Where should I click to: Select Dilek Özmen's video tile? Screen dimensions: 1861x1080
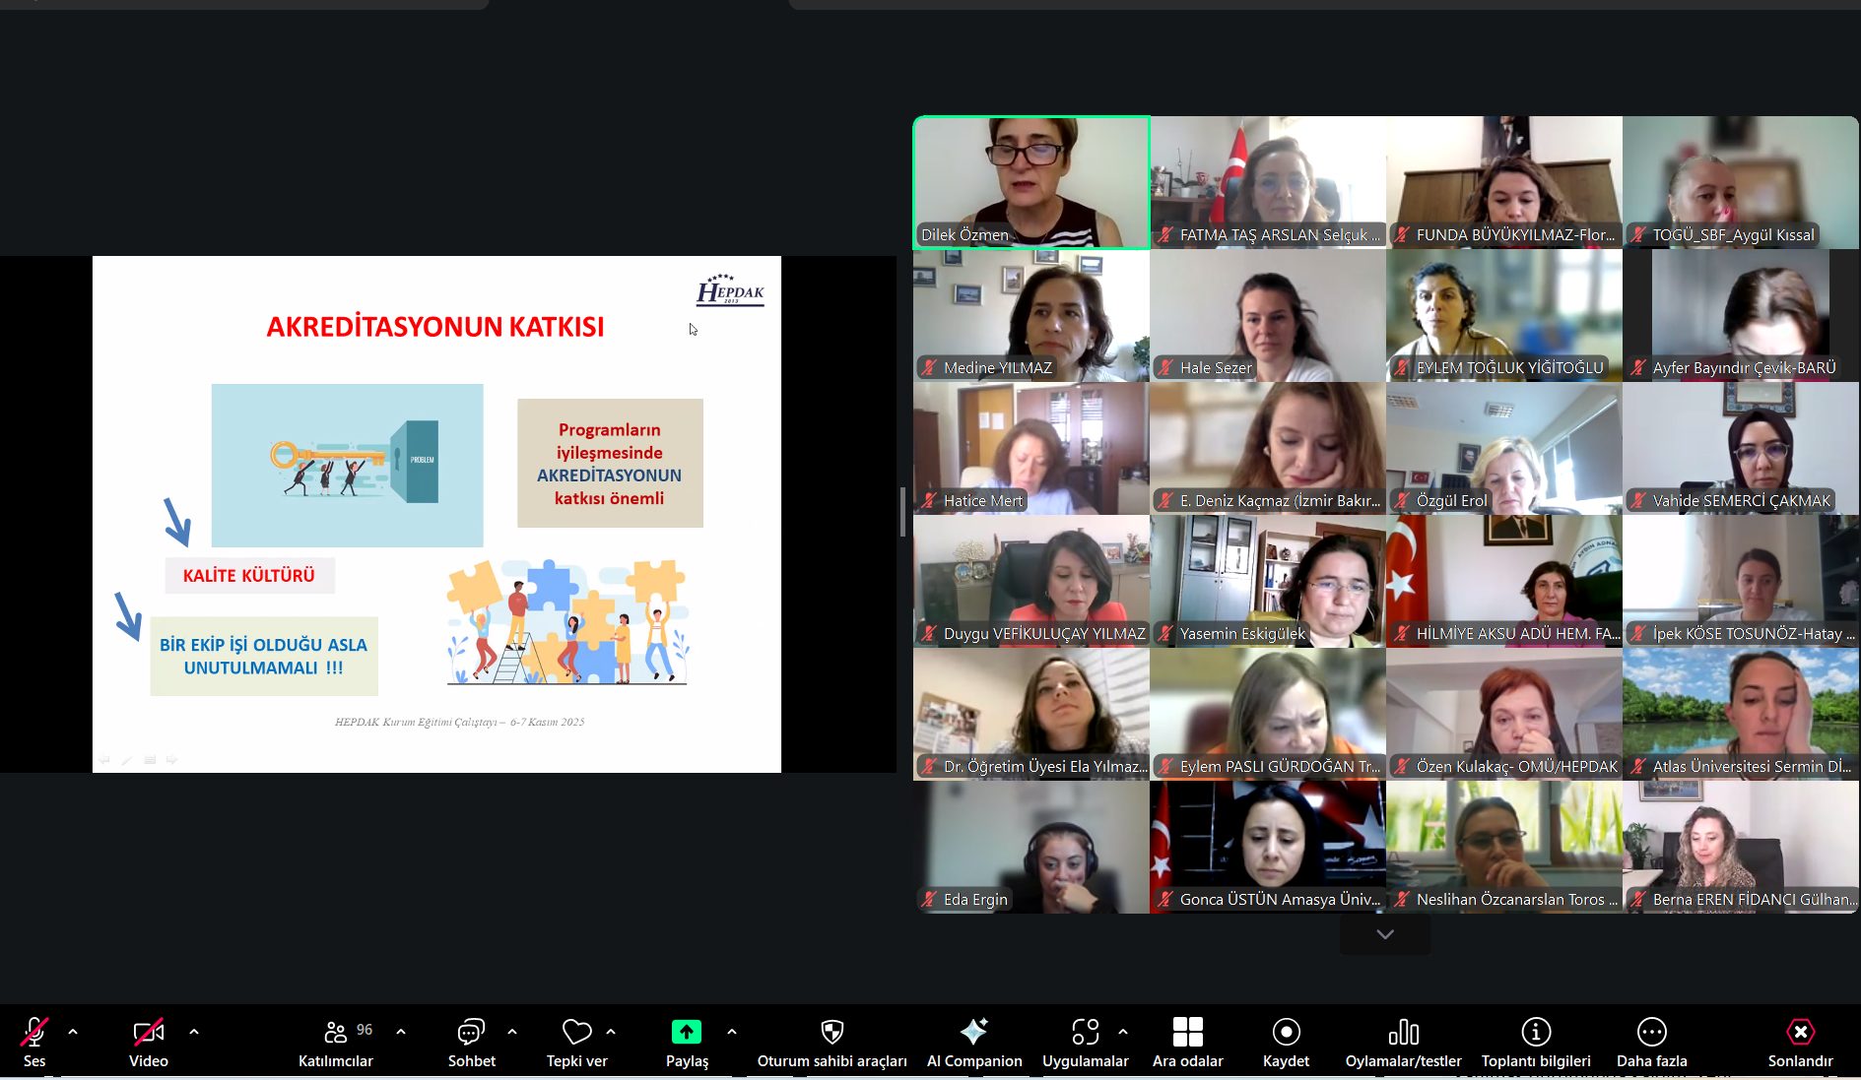tap(1030, 182)
